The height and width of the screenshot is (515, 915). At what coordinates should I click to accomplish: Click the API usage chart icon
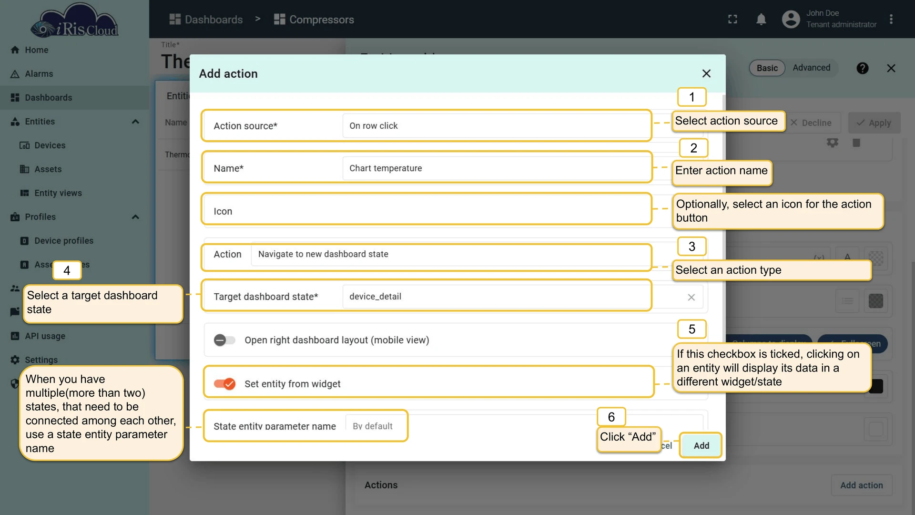pyautogui.click(x=15, y=336)
